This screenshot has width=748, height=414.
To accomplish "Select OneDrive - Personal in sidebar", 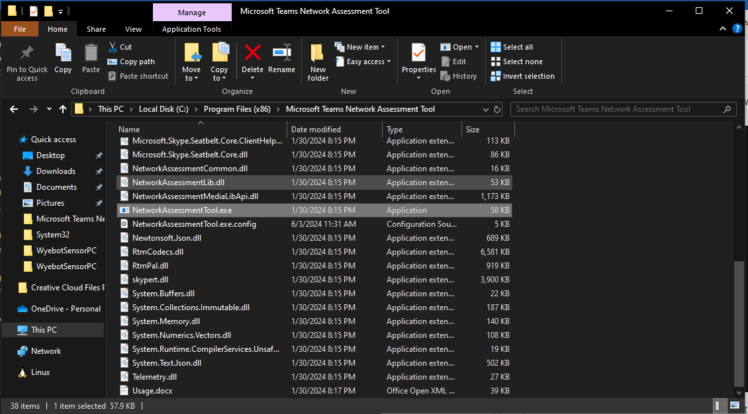I will pos(66,309).
